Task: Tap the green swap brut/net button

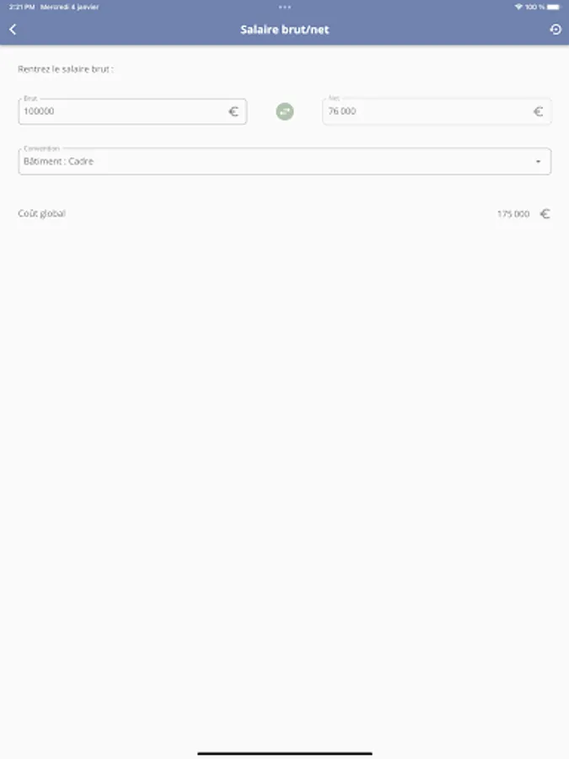Action: [x=285, y=112]
